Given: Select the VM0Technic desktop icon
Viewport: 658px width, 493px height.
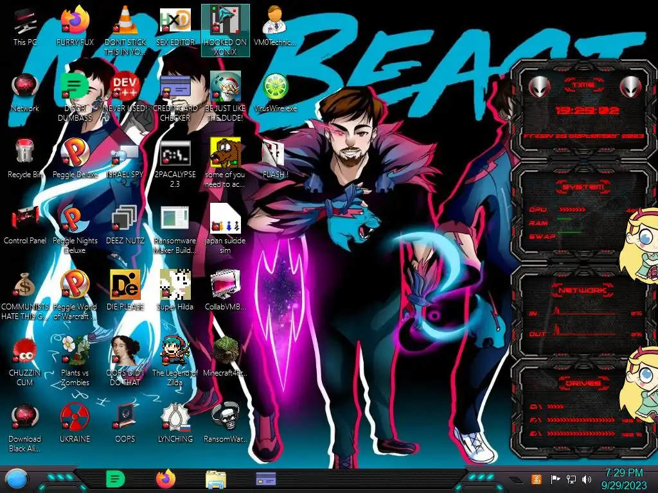Looking at the screenshot, I should coord(275,26).
